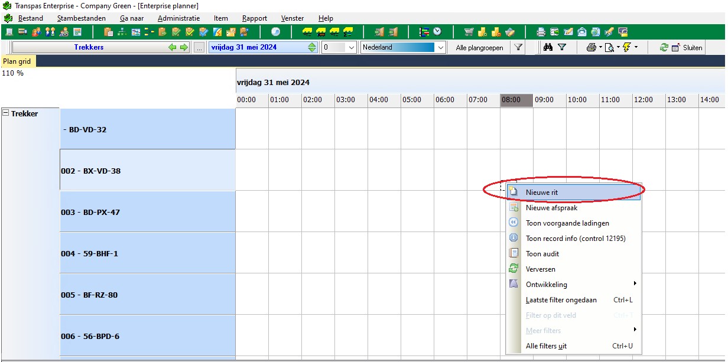Click the clock icon on the toolbar
Screen dimensions: 728x362
(x=436, y=32)
